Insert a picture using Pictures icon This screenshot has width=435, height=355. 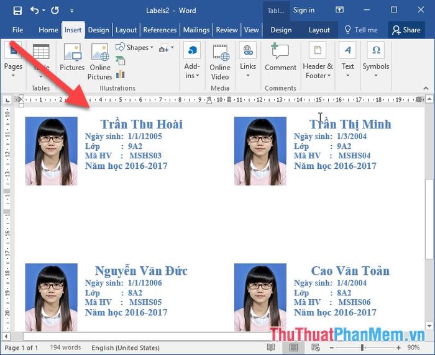(72, 58)
